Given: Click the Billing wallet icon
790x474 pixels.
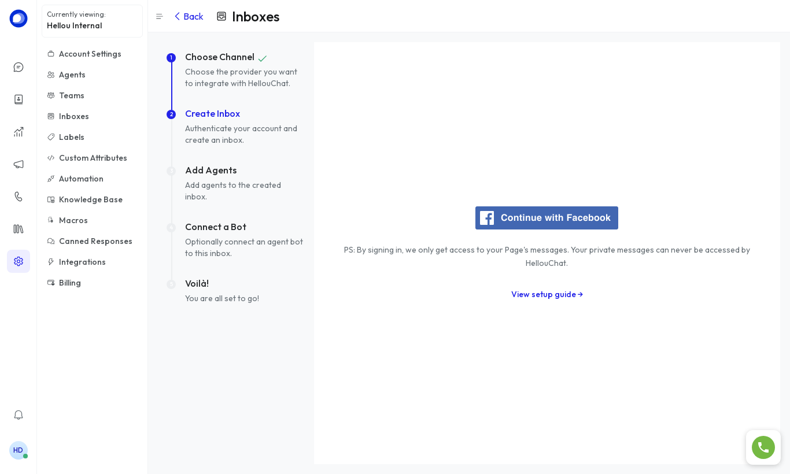Looking at the screenshot, I should click(x=51, y=283).
